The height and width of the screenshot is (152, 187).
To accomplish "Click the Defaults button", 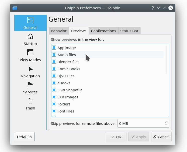I will [x=24, y=137].
